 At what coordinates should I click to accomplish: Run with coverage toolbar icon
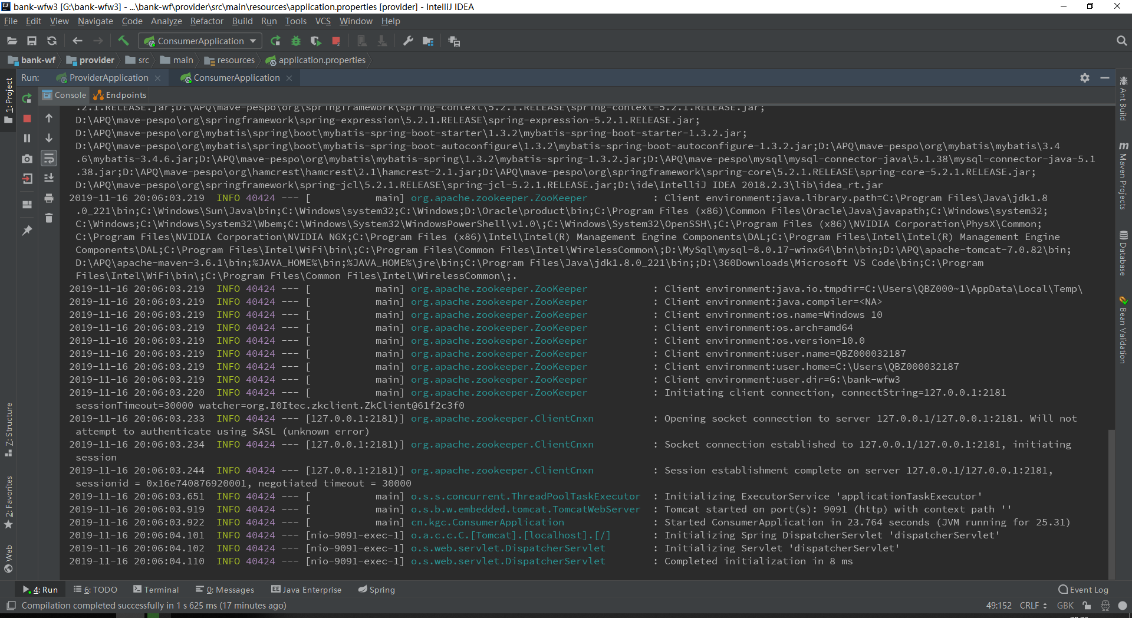click(316, 41)
